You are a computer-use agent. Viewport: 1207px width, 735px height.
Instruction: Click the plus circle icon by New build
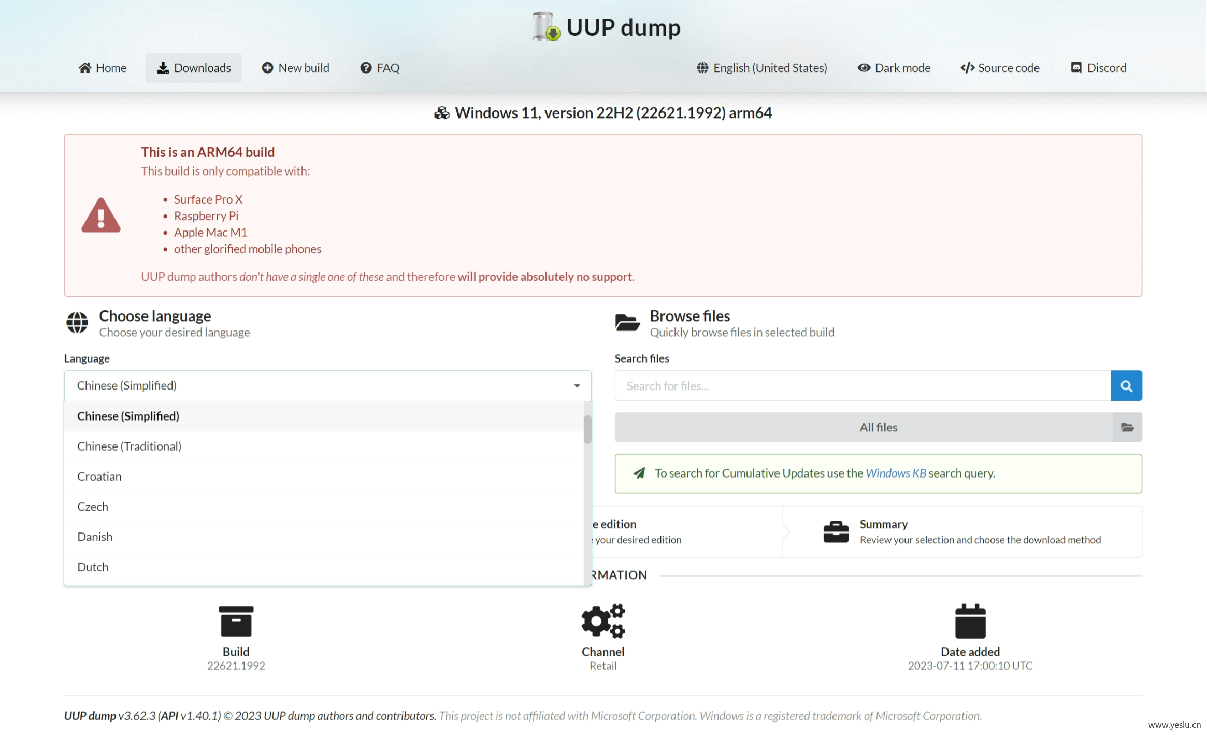267,68
